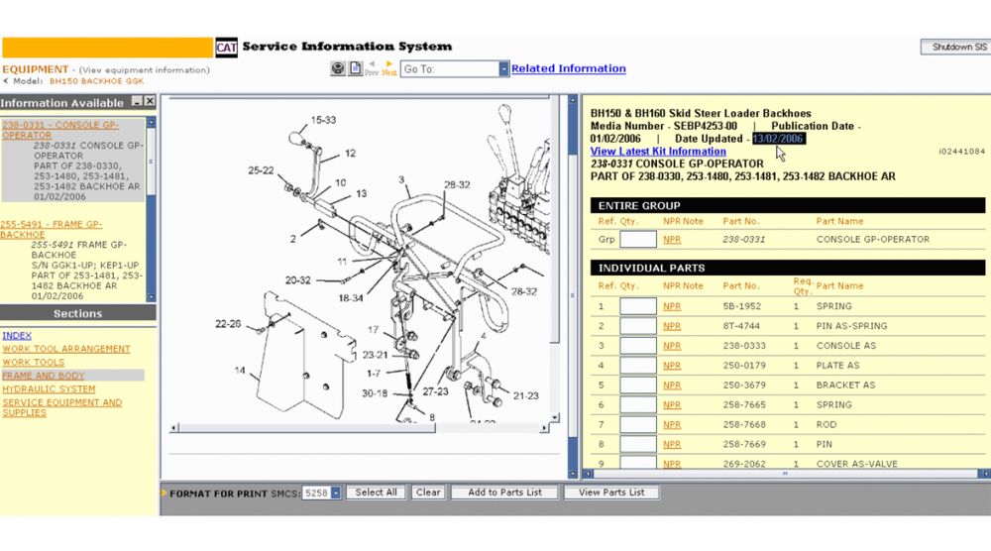This screenshot has height=551, width=991.
Task: Click Qty field for SPRING 5B-1952
Action: pos(637,306)
